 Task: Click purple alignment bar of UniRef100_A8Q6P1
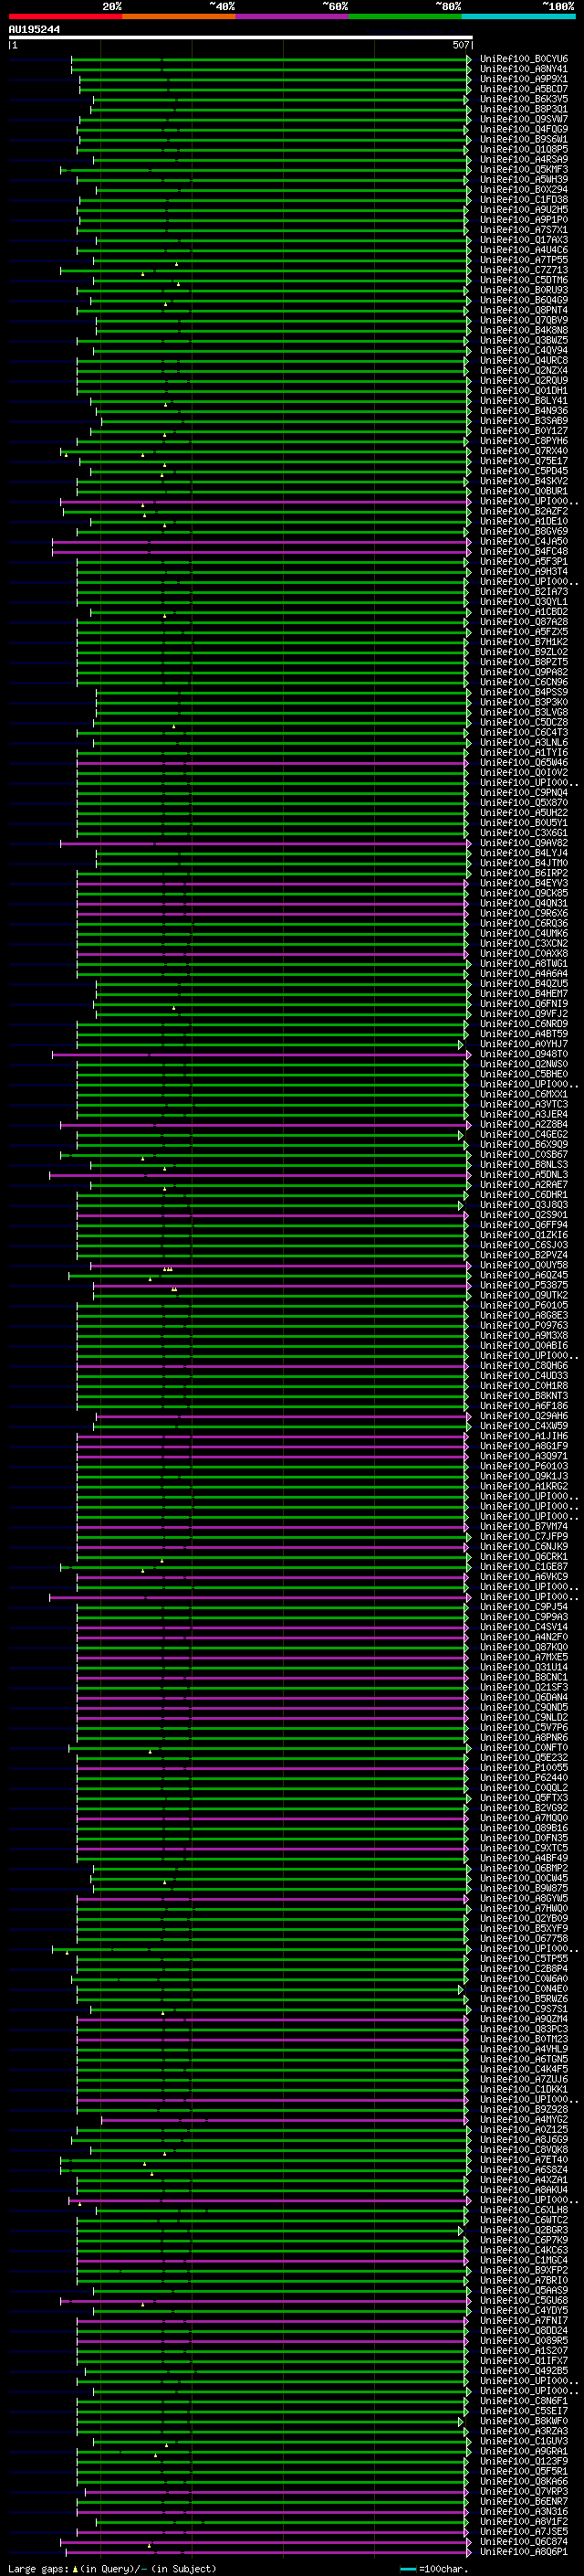[268, 2551]
